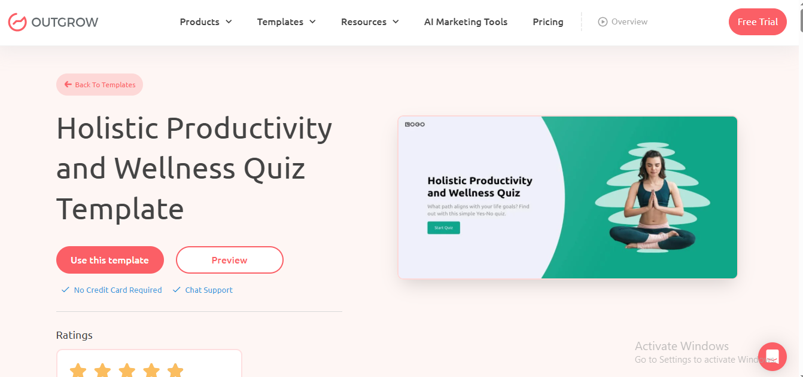This screenshot has width=803, height=377.
Task: Click the Outgrow logo icon
Action: pos(17,22)
